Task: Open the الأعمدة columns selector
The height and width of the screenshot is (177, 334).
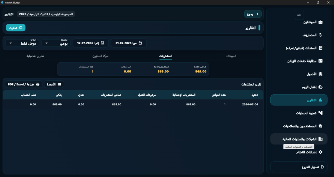Action: (54, 84)
